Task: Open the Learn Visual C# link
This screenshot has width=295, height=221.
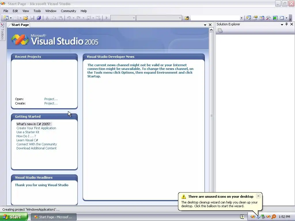Action: 27,140
